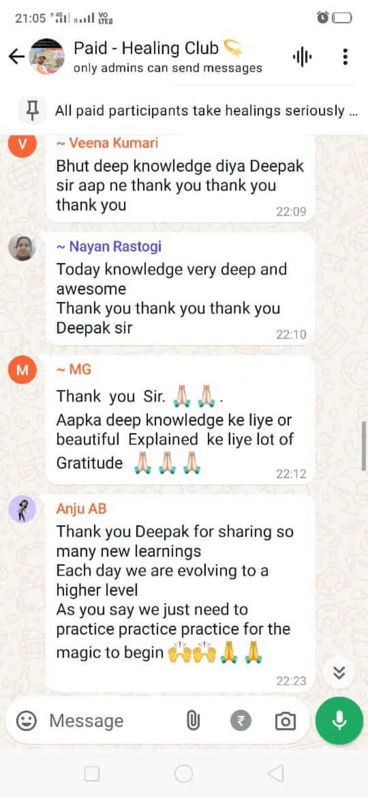The image size is (368, 798).
Task: Tap the Android home circle button
Action: tap(184, 774)
